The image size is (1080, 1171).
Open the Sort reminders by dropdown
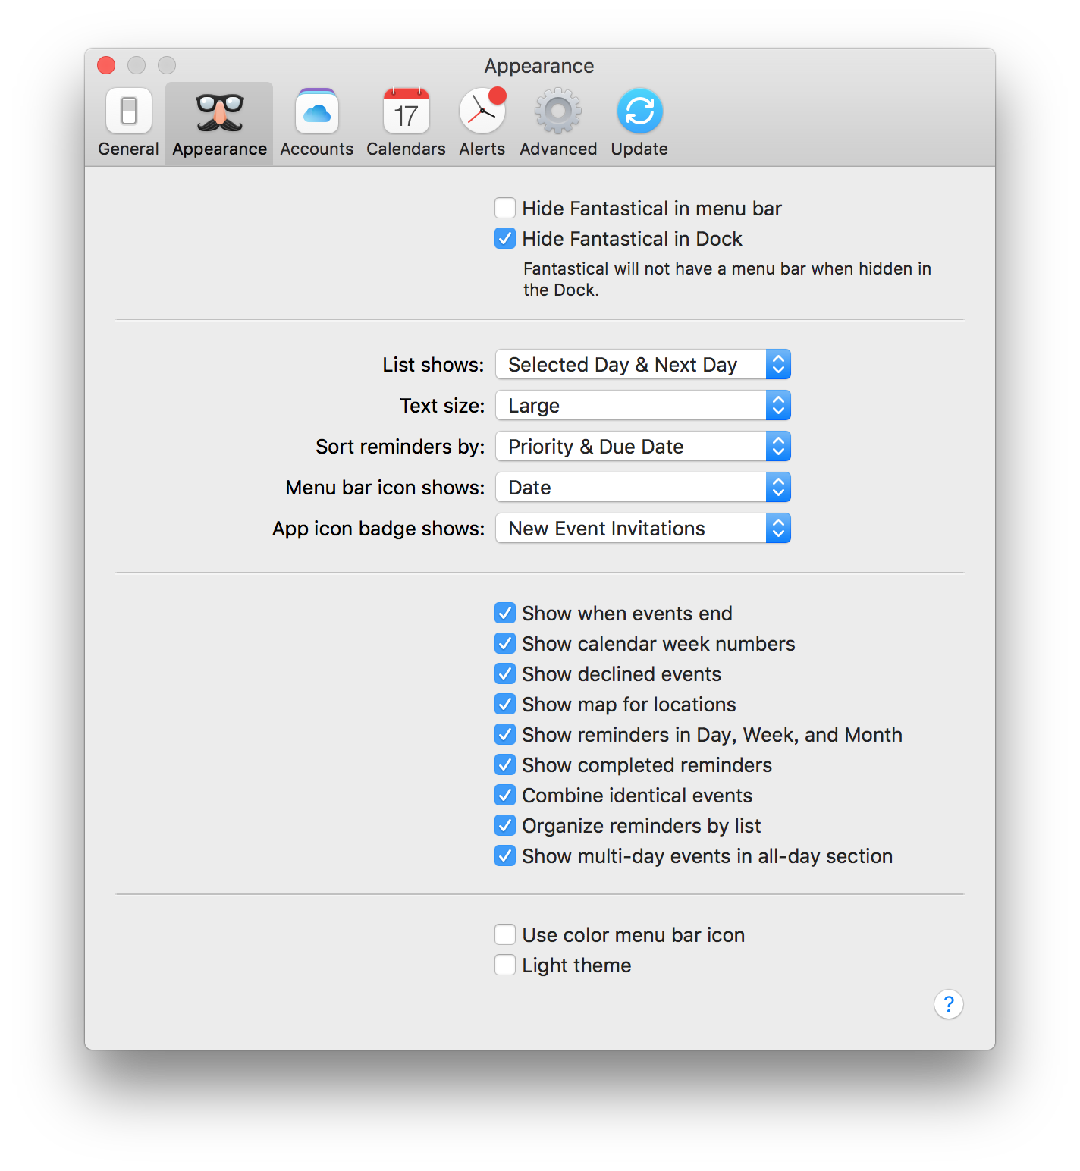tap(642, 446)
